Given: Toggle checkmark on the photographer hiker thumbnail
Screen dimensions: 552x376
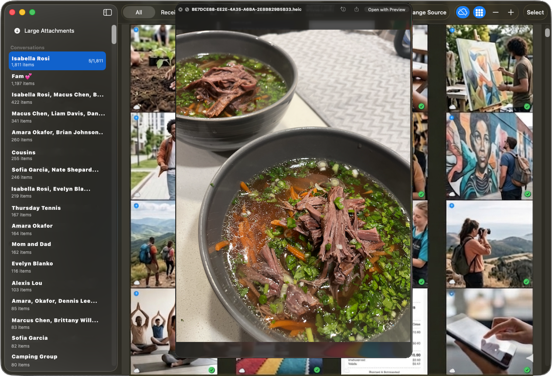Looking at the screenshot, I should coord(527,282).
